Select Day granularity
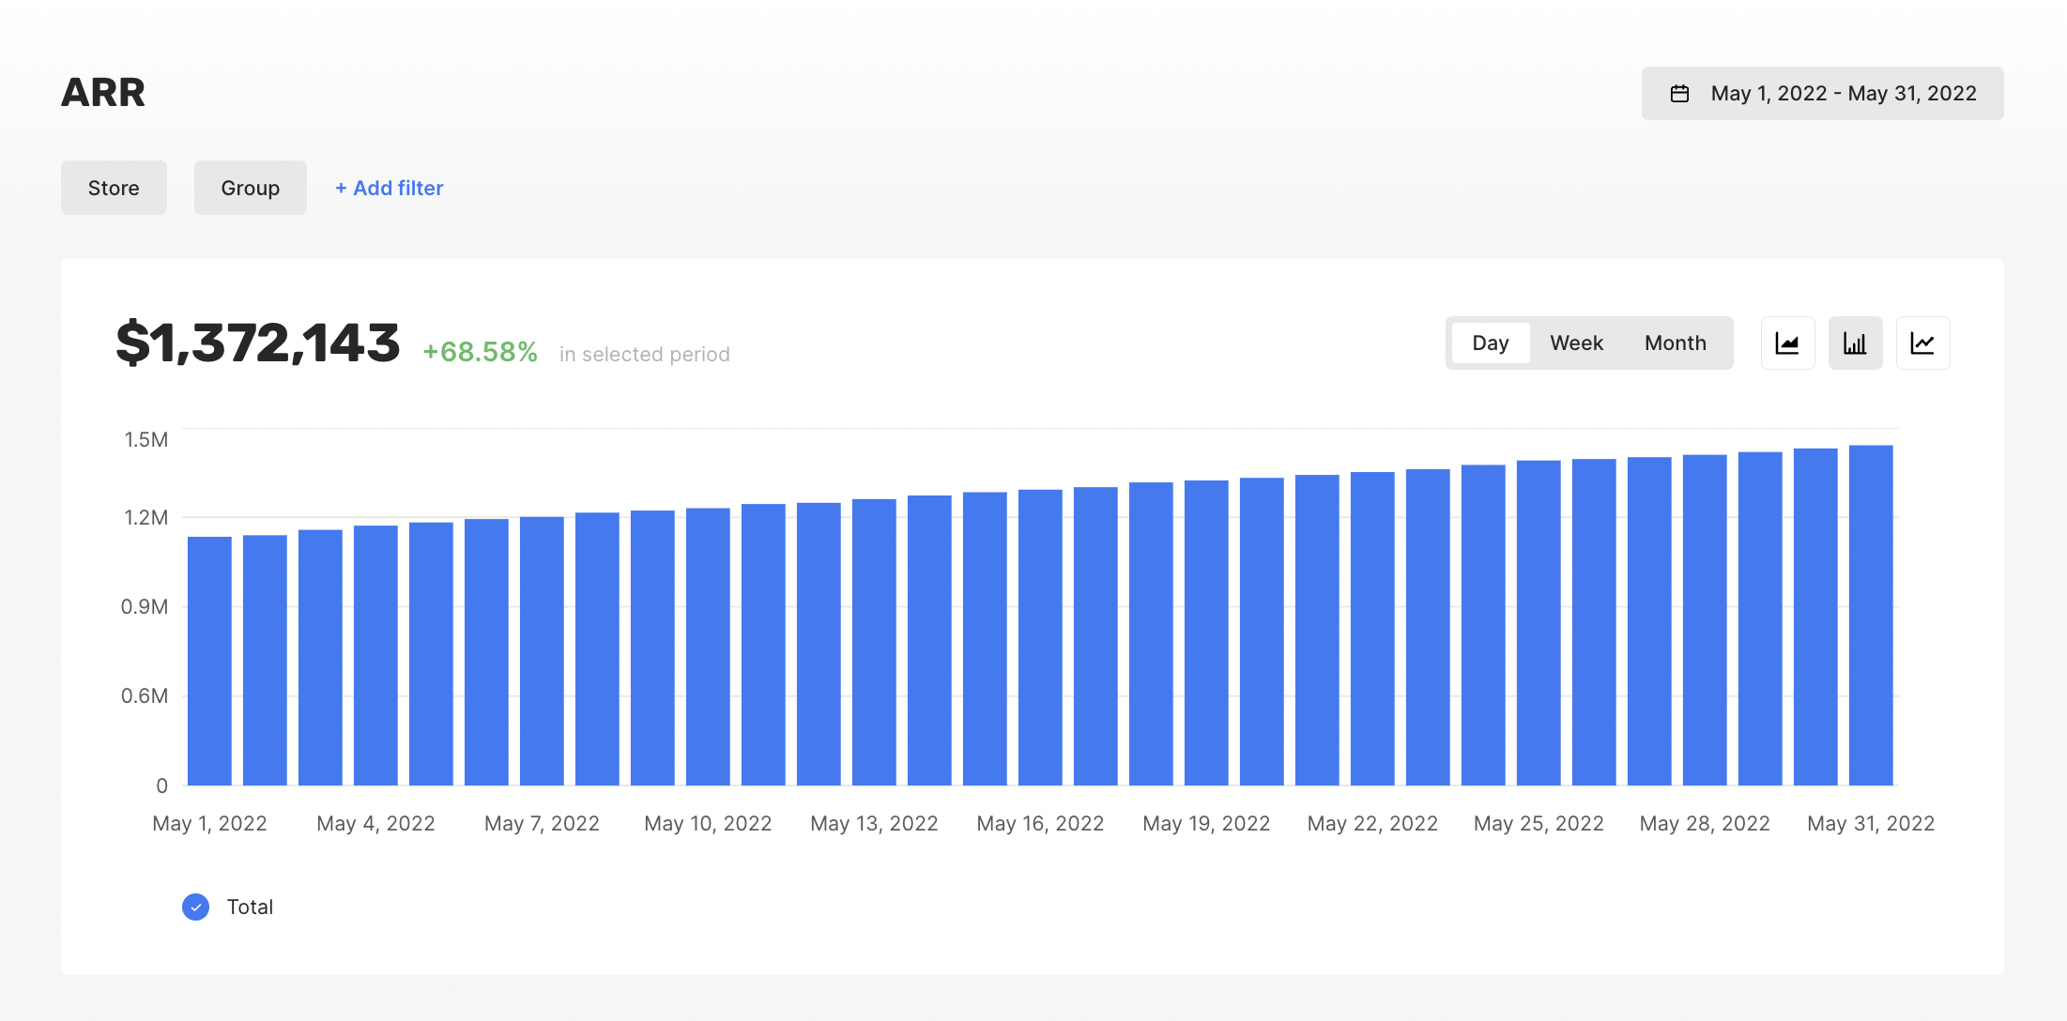This screenshot has width=2067, height=1021. [1490, 343]
